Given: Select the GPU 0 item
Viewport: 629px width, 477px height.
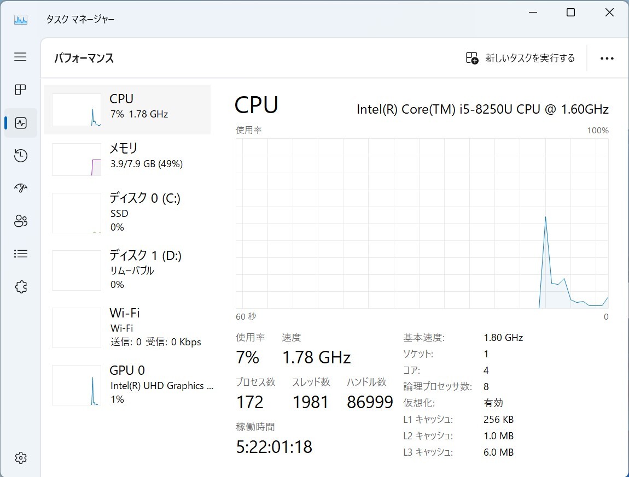Looking at the screenshot, I should [x=127, y=385].
